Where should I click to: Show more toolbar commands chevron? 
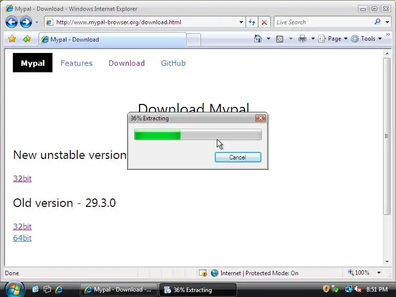coord(388,34)
